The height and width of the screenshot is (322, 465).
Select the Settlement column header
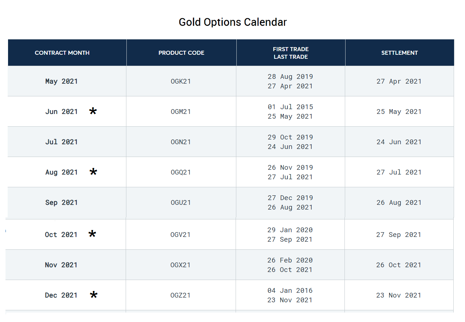point(399,53)
